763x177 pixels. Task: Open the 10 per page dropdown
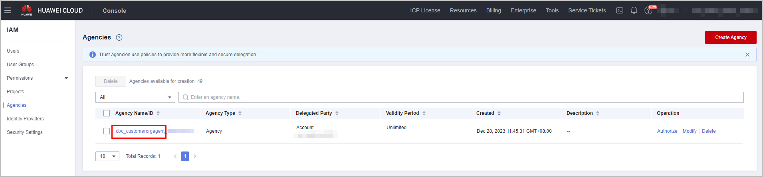(107, 156)
